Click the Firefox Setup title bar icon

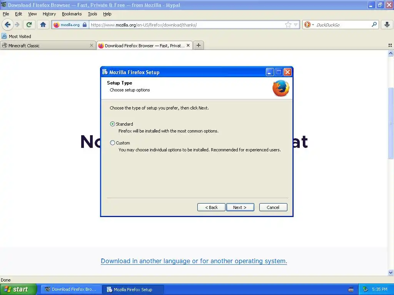[105, 72]
